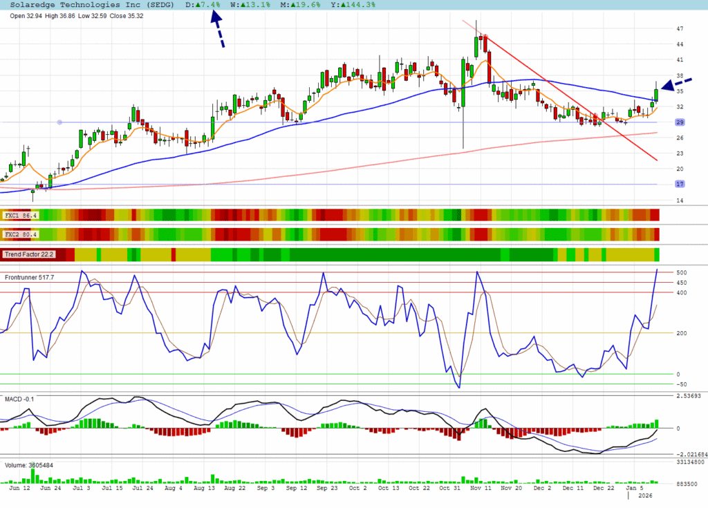Click the green end of the Trend Factor strip
The width and height of the screenshot is (708, 508).
(657, 254)
